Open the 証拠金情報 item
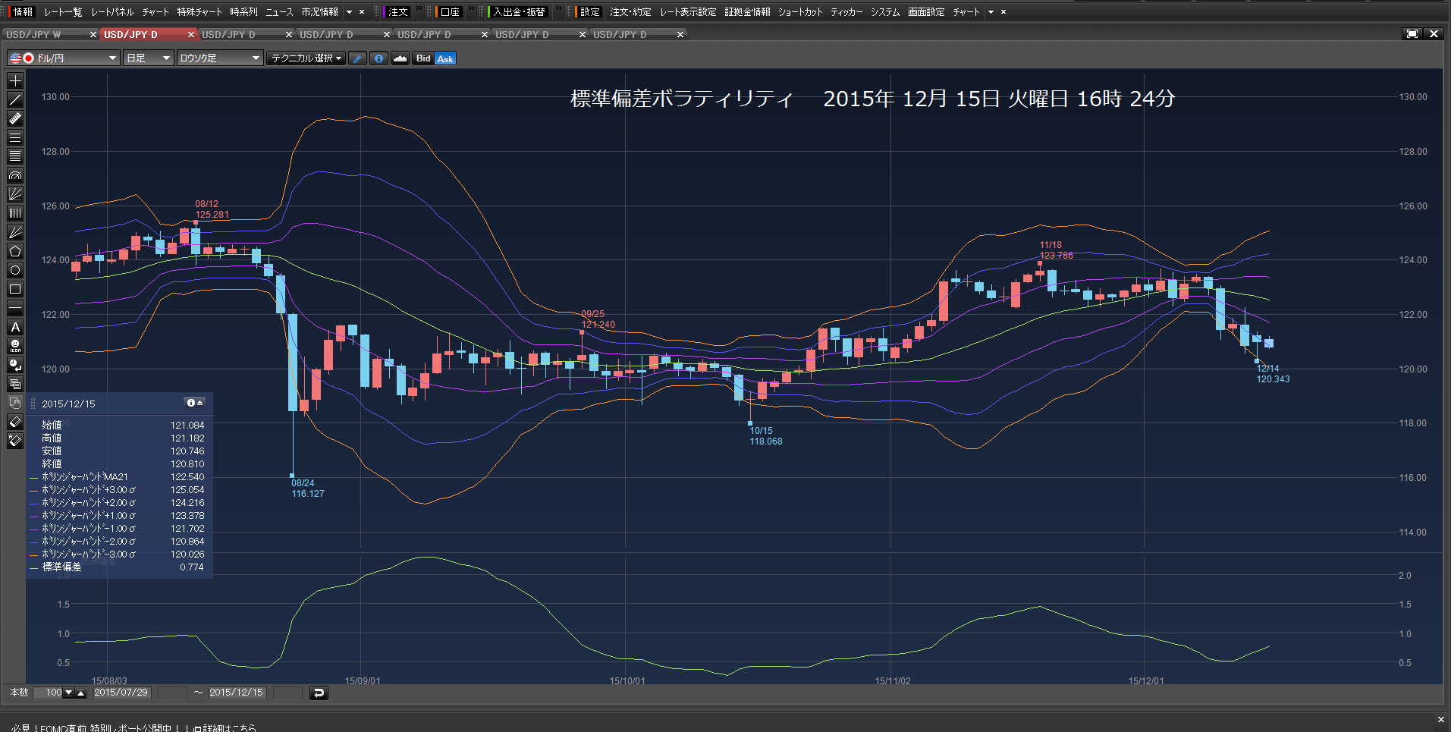 point(747,12)
